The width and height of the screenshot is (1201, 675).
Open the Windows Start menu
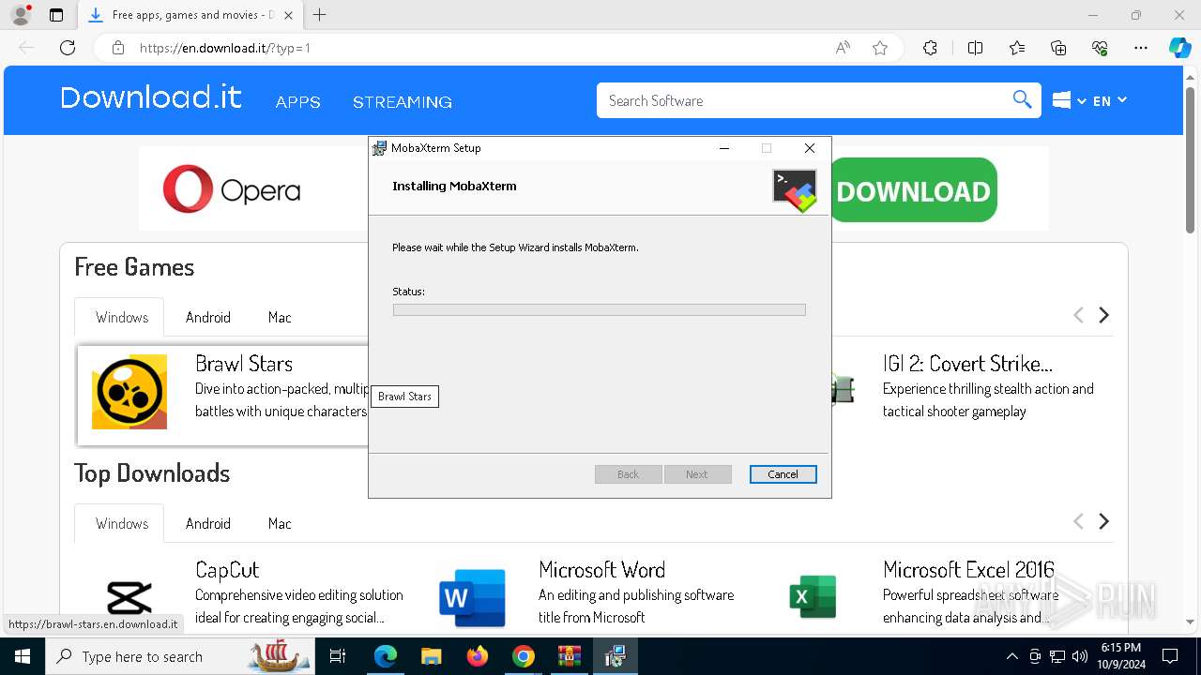click(x=22, y=656)
